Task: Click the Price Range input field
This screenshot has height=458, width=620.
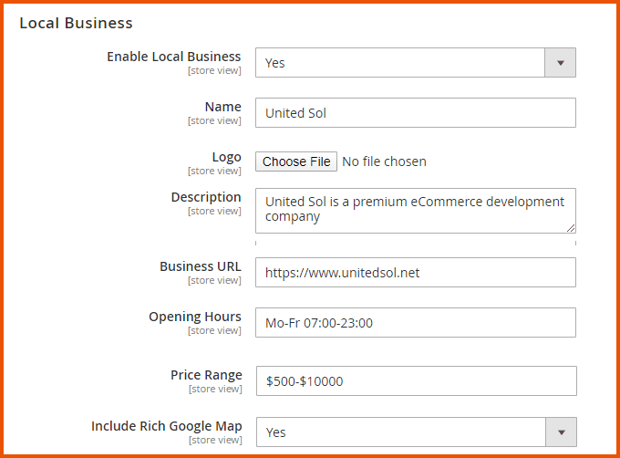Action: coord(415,381)
